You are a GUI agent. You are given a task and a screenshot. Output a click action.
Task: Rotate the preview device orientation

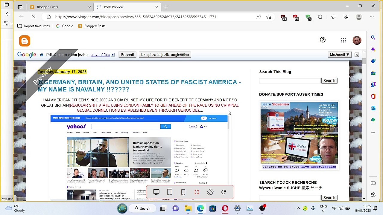[x=210, y=192]
